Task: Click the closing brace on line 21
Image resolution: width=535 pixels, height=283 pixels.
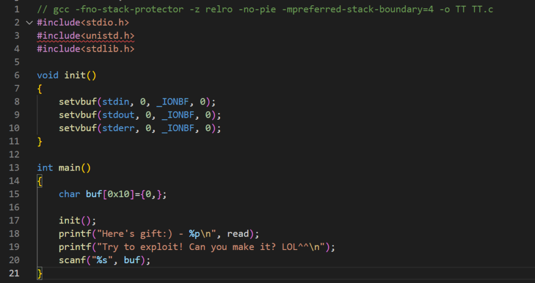Action: click(40, 274)
